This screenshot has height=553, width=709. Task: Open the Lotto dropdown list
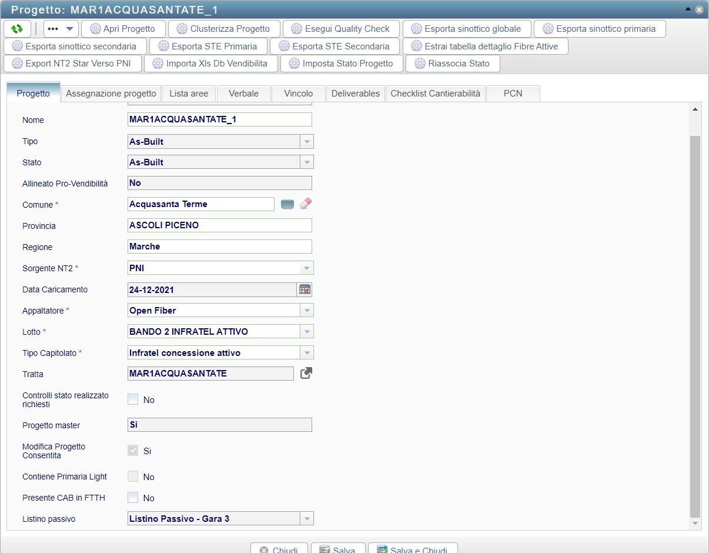point(307,332)
